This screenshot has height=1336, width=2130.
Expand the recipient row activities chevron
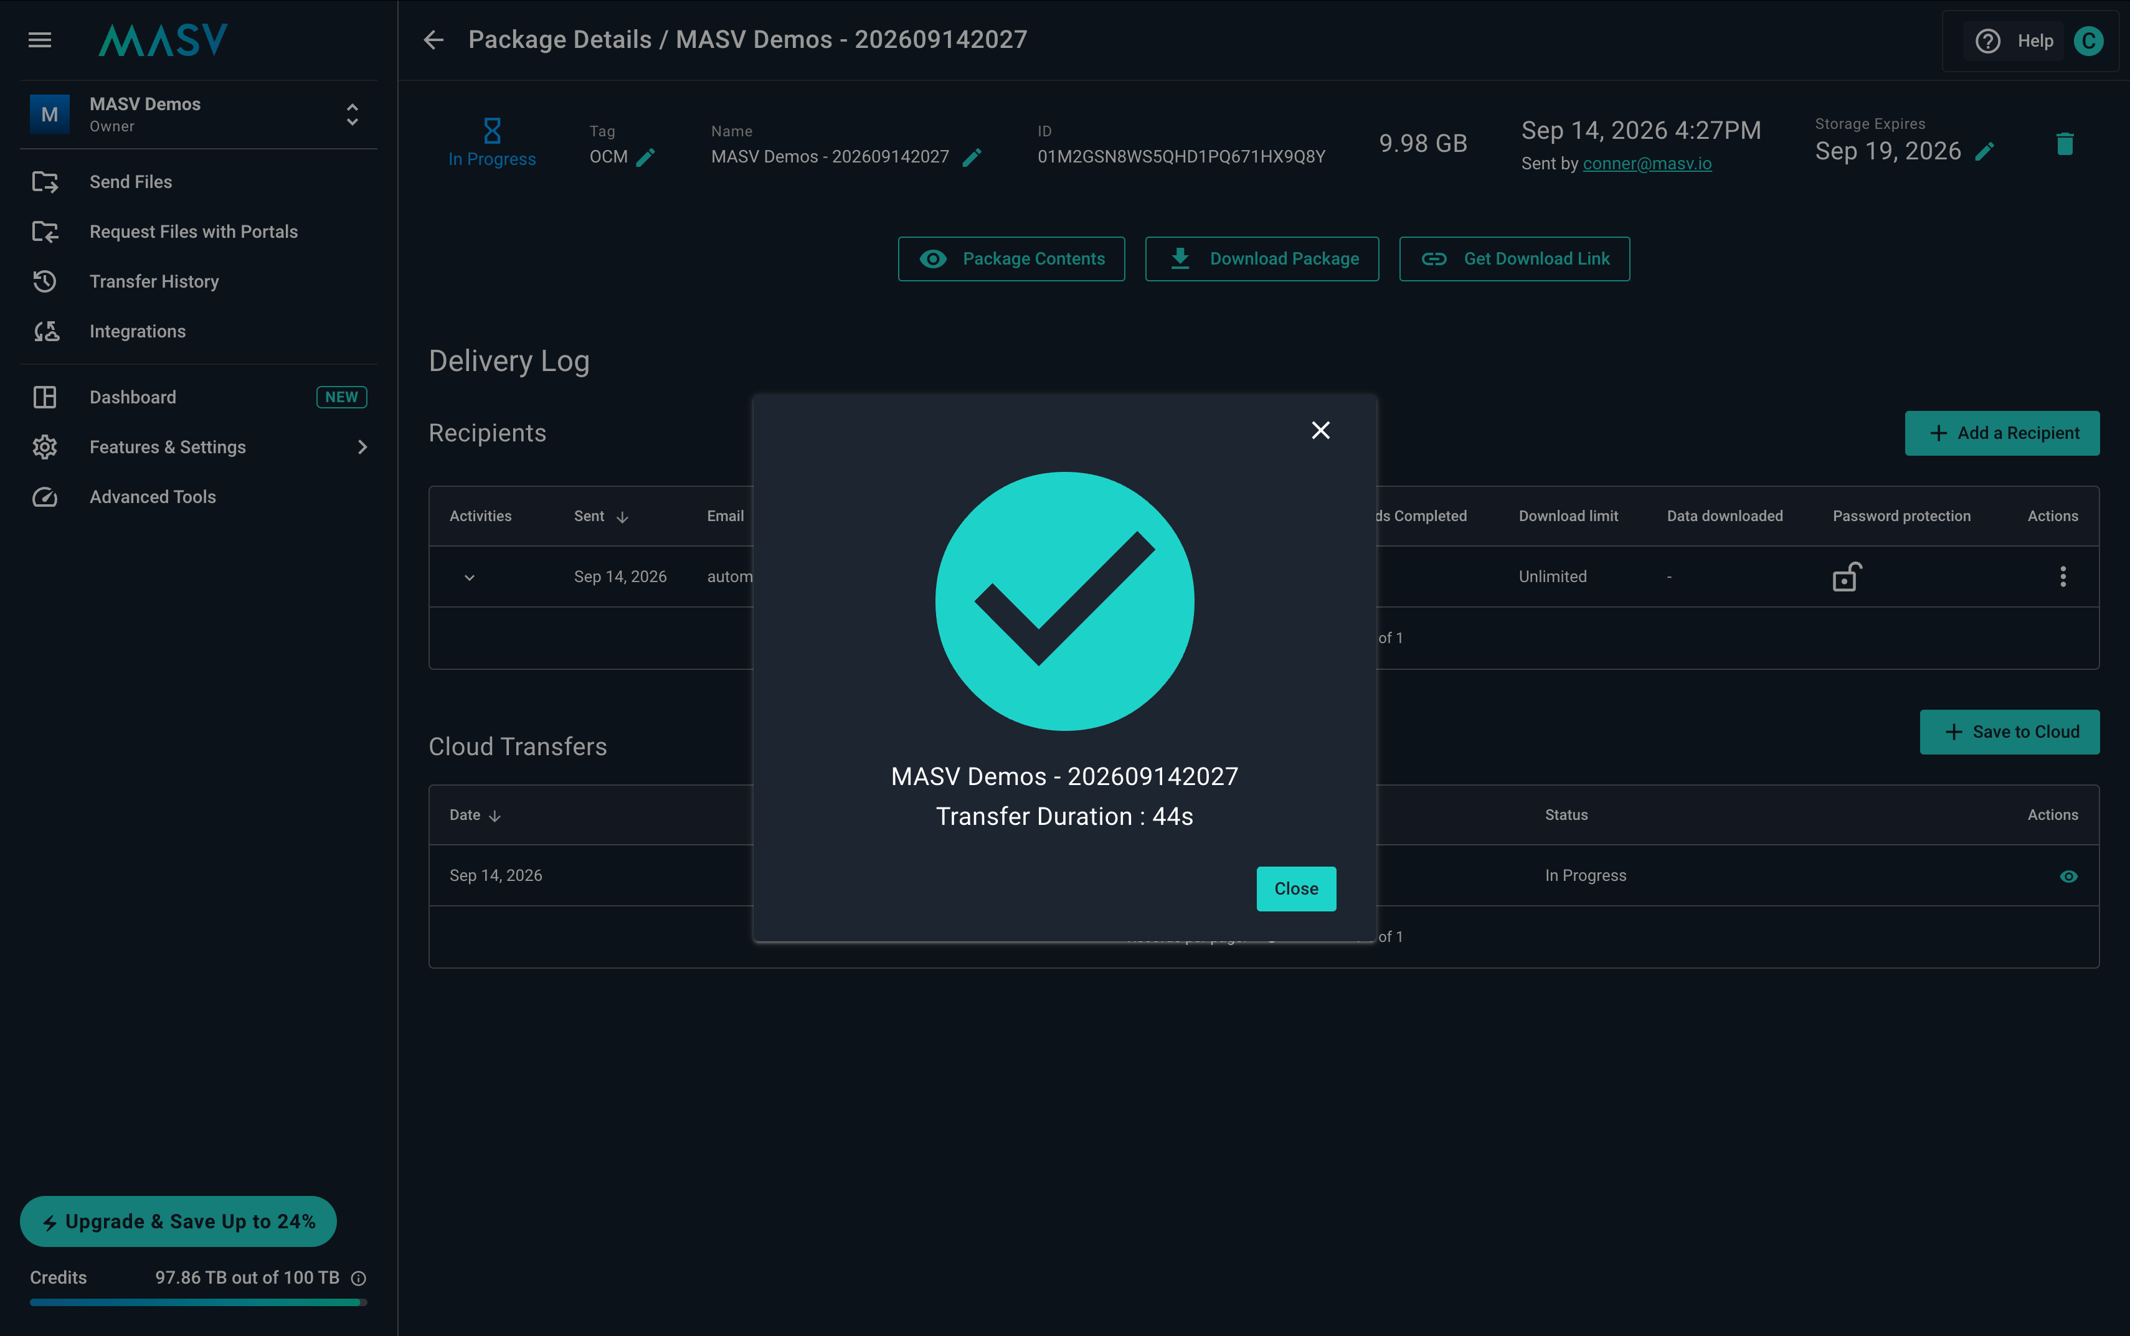(x=470, y=577)
